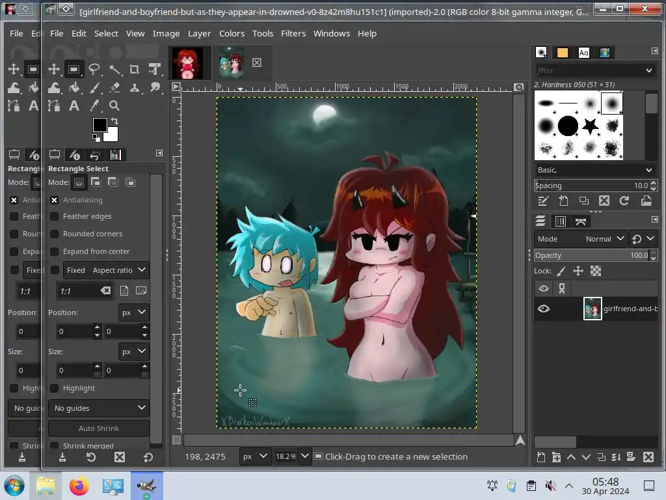
Task: Open the Colors menu
Action: [x=232, y=33]
